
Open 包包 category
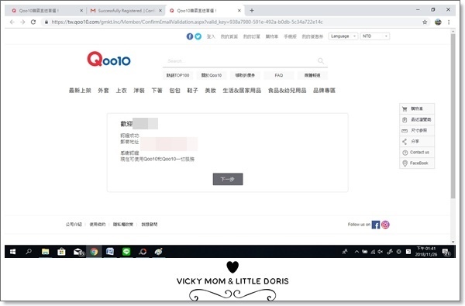(174, 91)
